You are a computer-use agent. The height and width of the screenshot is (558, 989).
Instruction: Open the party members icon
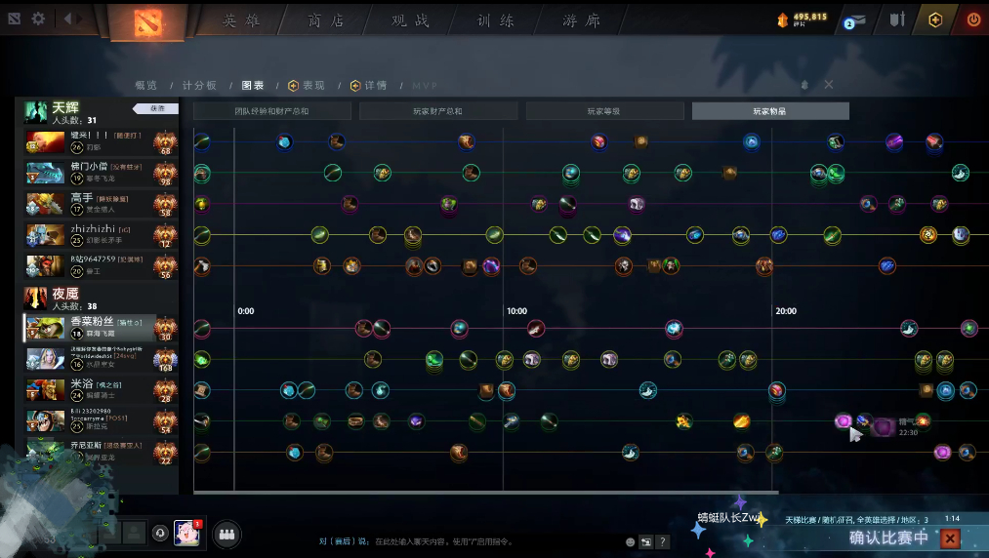[x=227, y=535]
